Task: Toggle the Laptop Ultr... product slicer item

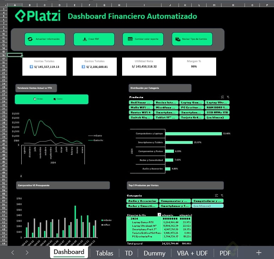Action: point(217,102)
